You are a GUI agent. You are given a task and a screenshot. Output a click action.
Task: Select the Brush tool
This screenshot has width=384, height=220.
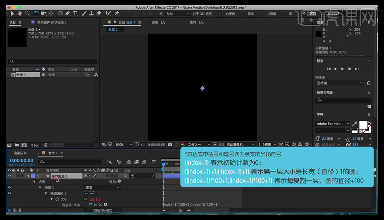84,14
